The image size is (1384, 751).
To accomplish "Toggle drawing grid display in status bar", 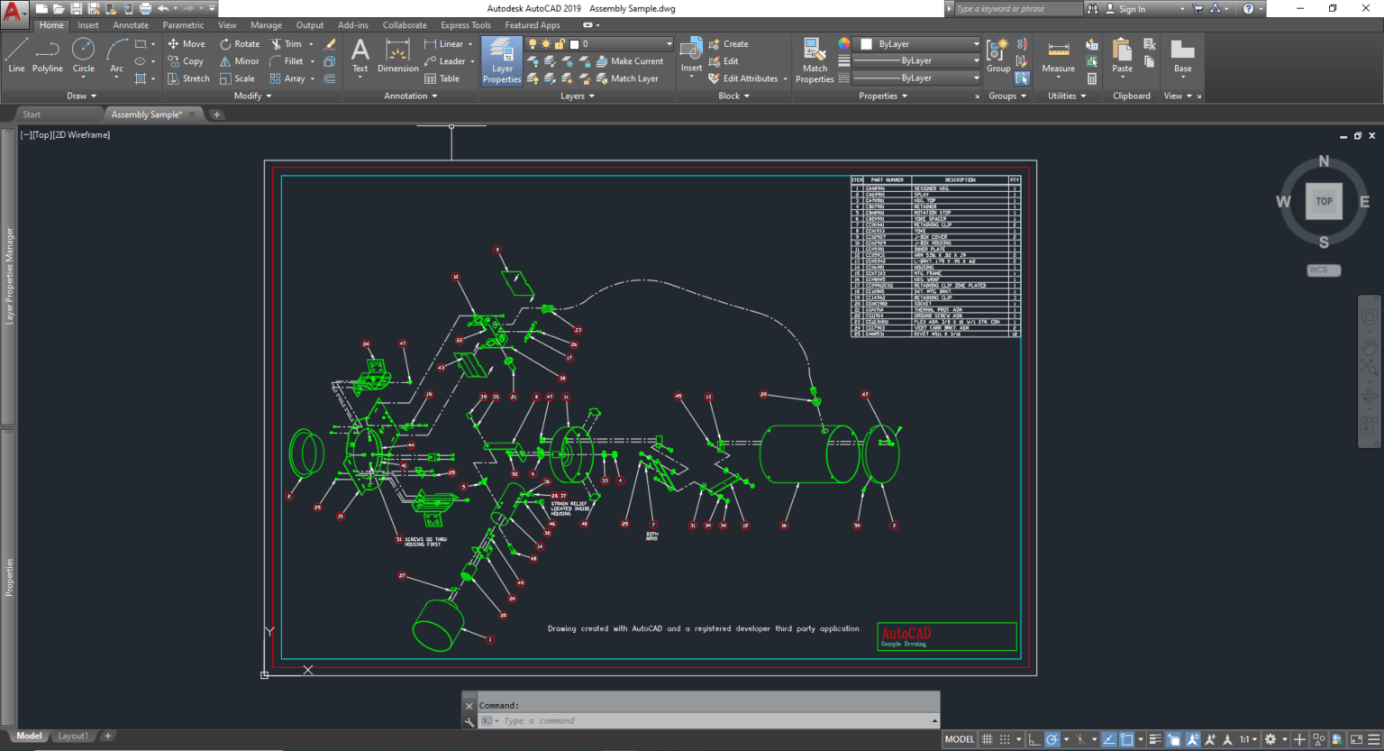I will click(987, 739).
